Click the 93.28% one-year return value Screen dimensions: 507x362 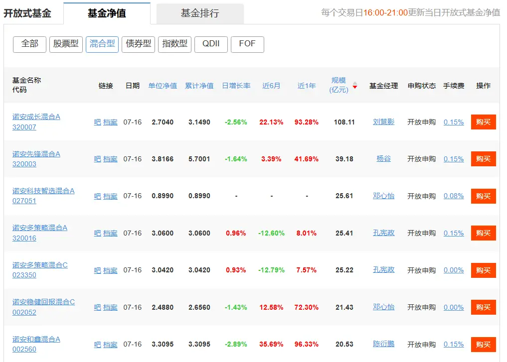pyautogui.click(x=307, y=122)
